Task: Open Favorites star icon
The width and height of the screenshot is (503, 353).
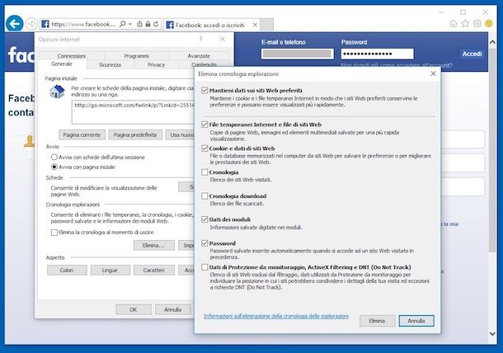Action: (x=465, y=23)
